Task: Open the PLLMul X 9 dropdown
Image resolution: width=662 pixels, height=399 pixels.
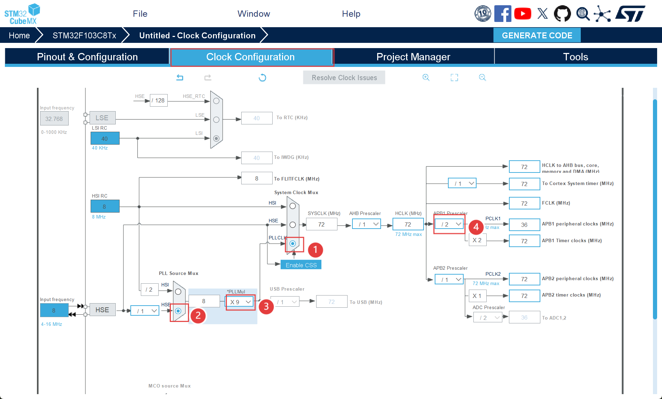Action: click(x=240, y=302)
